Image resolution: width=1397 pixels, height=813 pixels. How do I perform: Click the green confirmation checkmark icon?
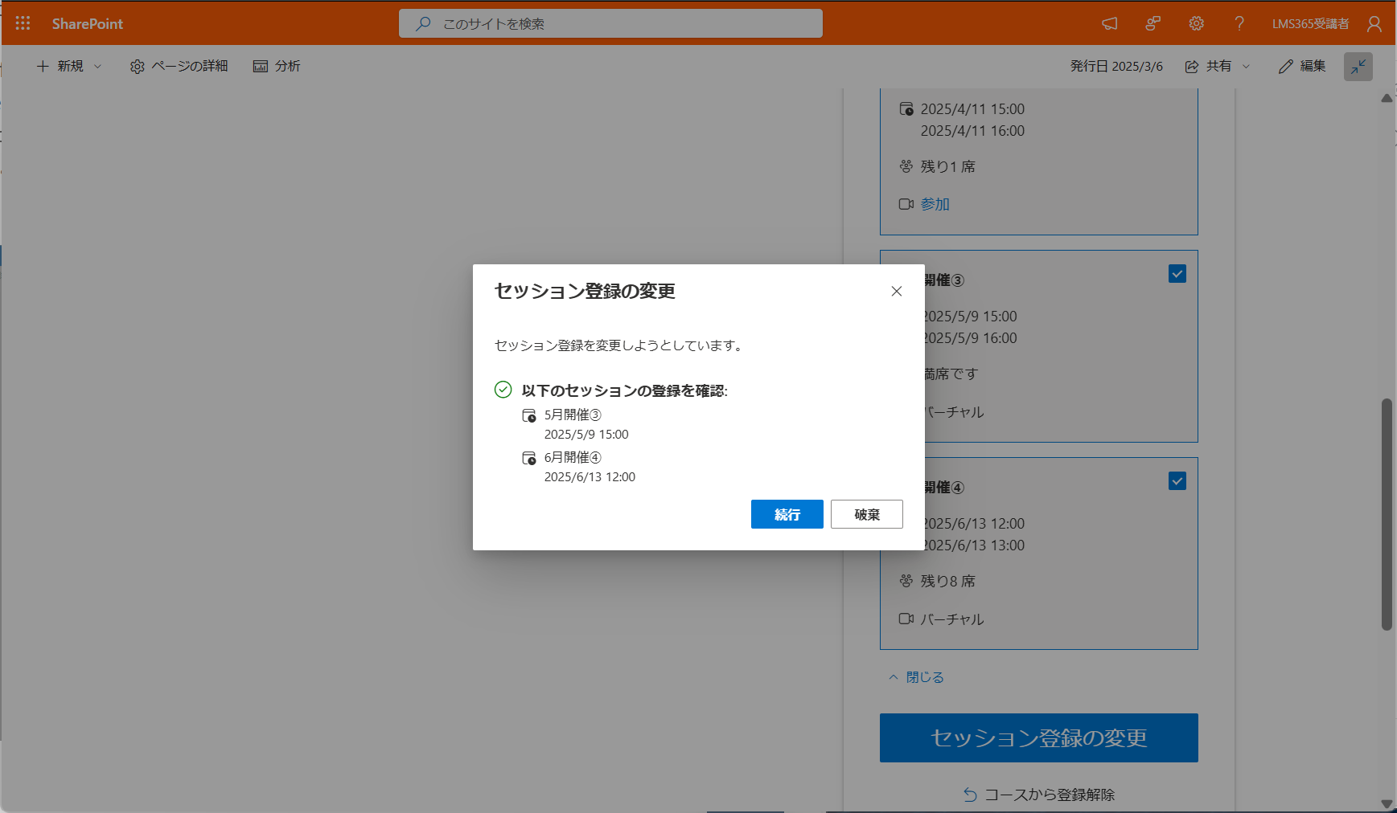coord(503,390)
